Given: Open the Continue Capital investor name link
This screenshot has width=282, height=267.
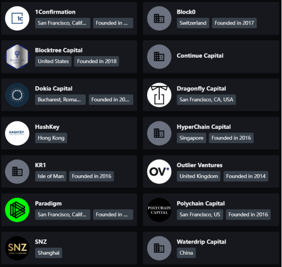Looking at the screenshot, I should pyautogui.click(x=200, y=56).
